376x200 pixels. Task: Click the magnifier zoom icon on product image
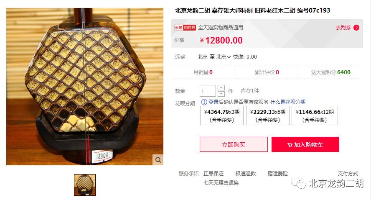[x=158, y=160]
